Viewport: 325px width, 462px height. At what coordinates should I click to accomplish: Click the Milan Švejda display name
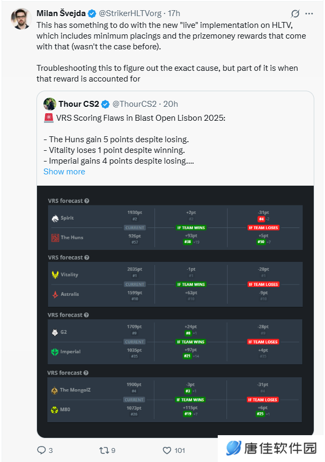click(x=61, y=13)
